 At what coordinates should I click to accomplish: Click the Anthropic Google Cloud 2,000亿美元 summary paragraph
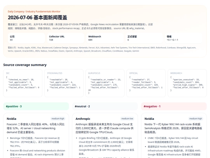point(105,128)
